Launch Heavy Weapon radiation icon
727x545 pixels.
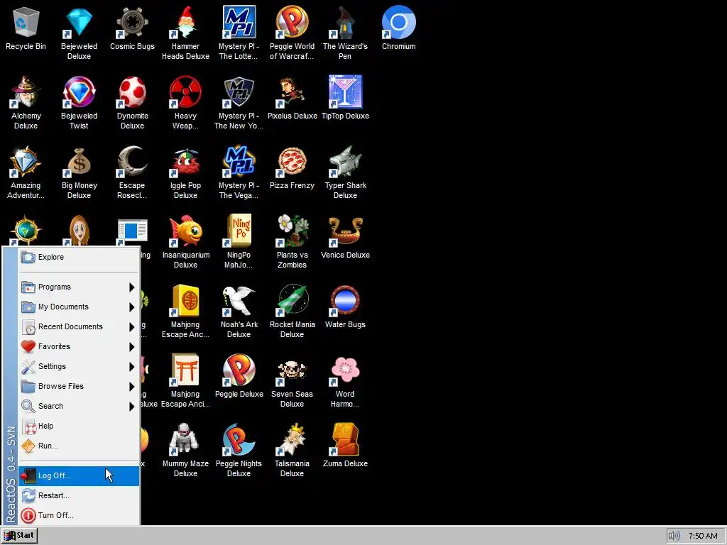(x=185, y=92)
